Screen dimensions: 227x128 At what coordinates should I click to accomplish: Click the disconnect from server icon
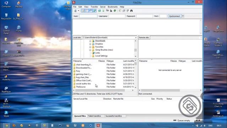pos(111,11)
